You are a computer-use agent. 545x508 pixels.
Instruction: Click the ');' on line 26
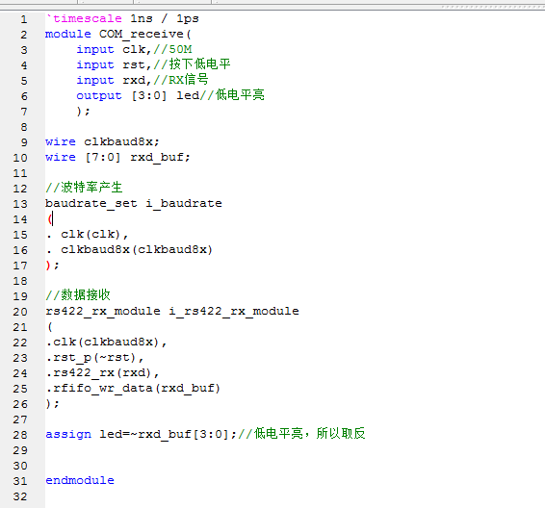tap(53, 404)
